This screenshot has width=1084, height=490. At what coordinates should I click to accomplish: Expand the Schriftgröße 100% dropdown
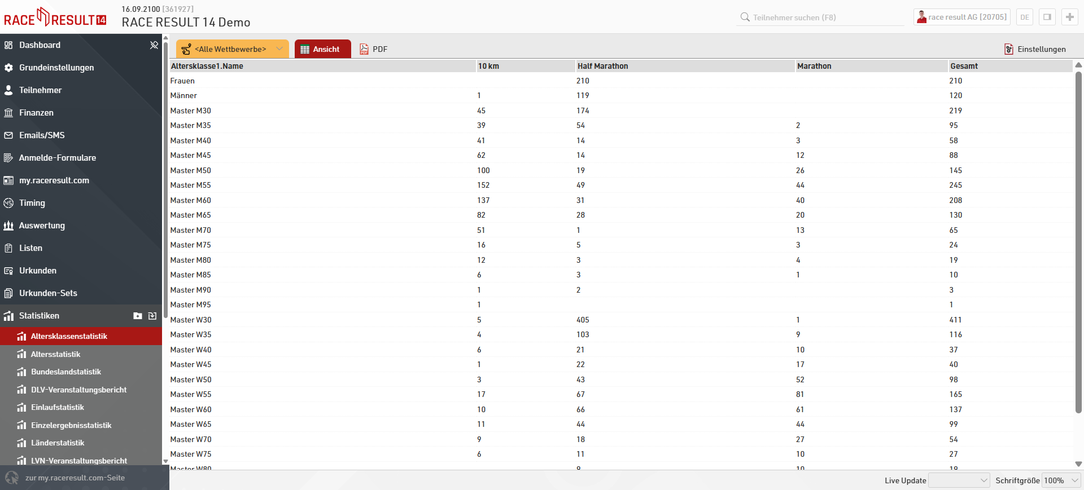tap(1060, 480)
